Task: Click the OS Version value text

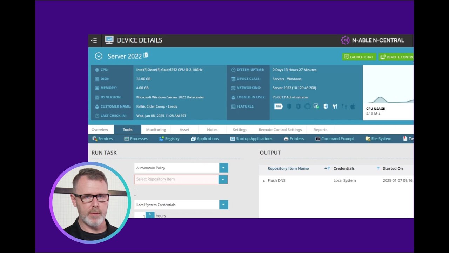Action: (x=170, y=97)
